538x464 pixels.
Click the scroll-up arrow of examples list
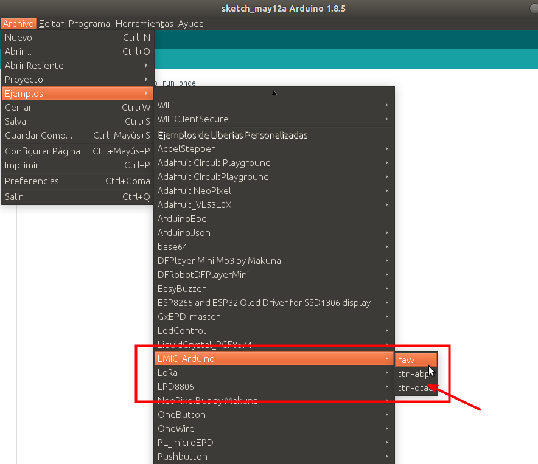[274, 92]
